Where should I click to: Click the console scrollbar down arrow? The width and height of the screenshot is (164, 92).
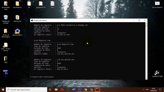(146, 79)
